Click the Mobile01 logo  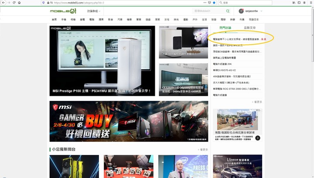click(x=63, y=11)
